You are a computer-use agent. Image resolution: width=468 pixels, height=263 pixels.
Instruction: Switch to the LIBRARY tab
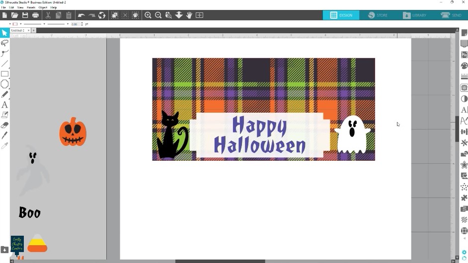click(414, 15)
